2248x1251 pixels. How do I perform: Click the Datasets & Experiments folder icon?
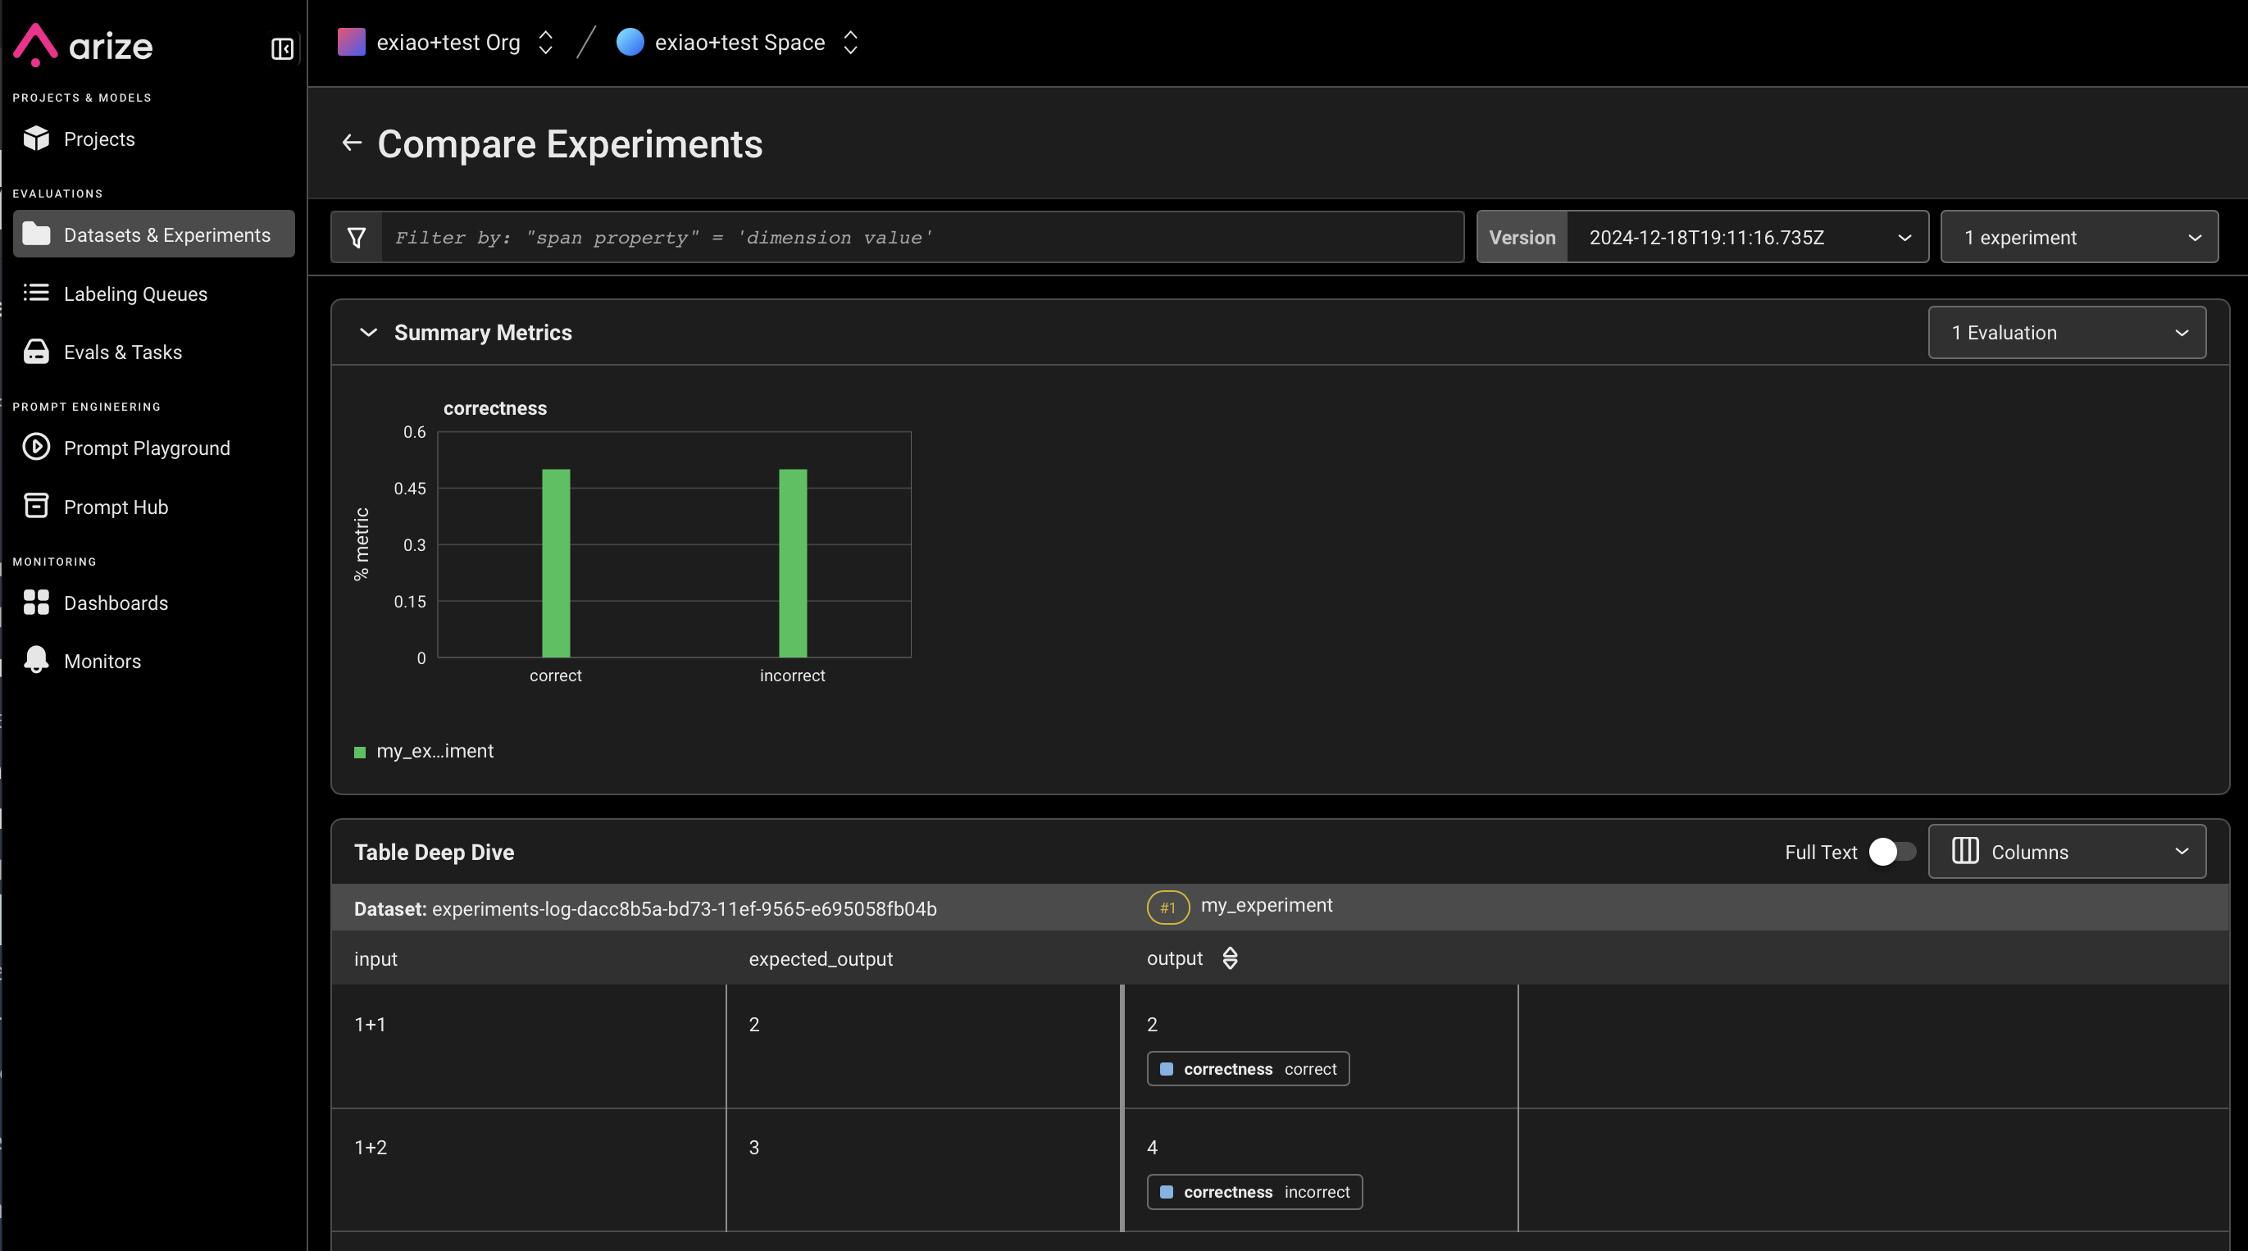36,234
